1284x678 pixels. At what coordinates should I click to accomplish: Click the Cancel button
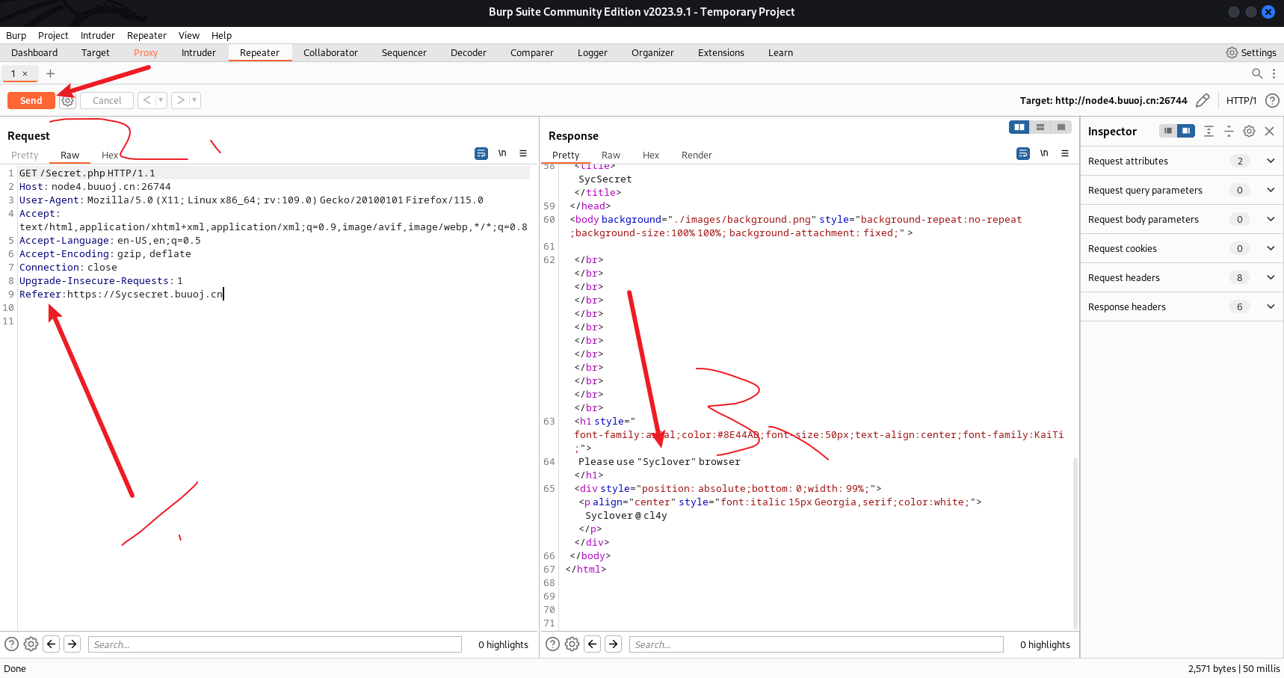tap(107, 100)
